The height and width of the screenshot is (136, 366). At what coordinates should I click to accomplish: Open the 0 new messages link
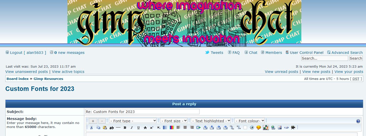67,53
